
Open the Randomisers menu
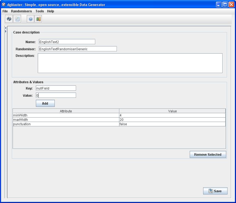21,11
